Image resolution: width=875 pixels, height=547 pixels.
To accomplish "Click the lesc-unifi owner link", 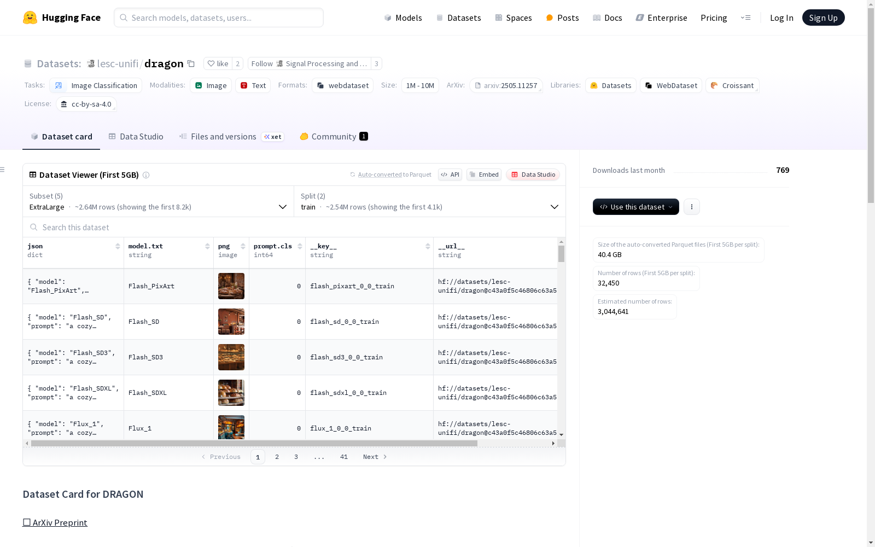I will coord(118,63).
